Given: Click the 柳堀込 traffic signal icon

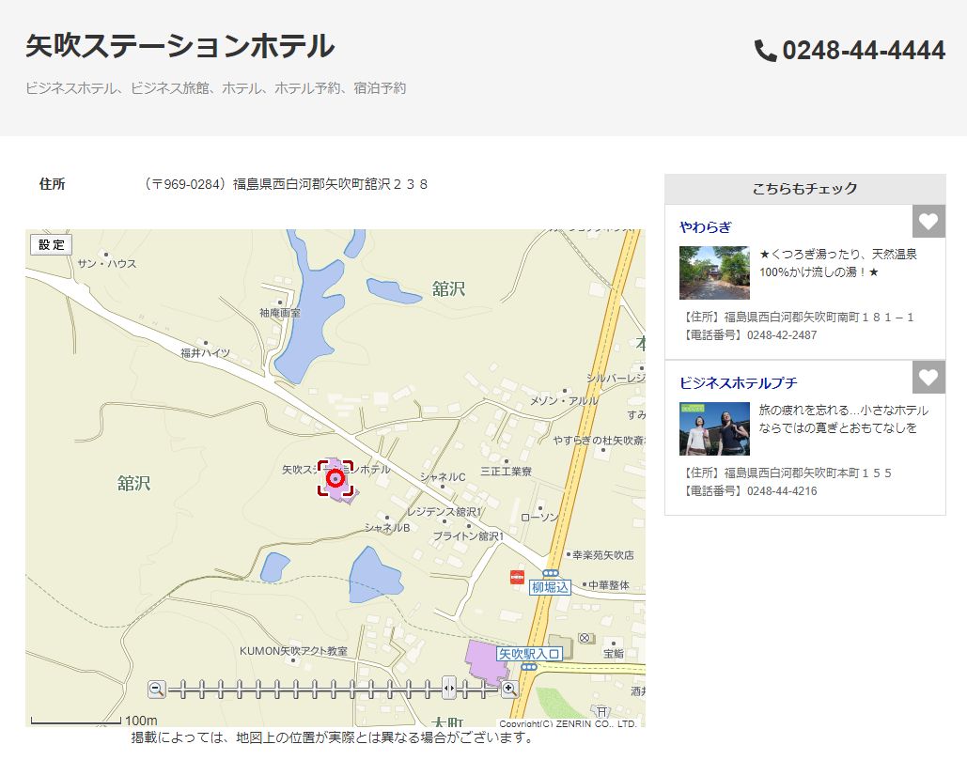Looking at the screenshot, I should pyautogui.click(x=550, y=573).
